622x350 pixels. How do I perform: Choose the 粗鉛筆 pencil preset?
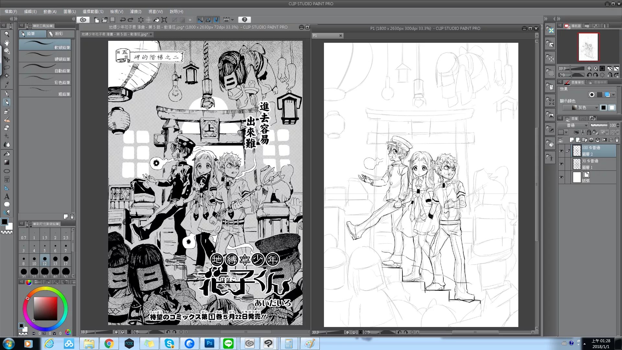pos(45,91)
